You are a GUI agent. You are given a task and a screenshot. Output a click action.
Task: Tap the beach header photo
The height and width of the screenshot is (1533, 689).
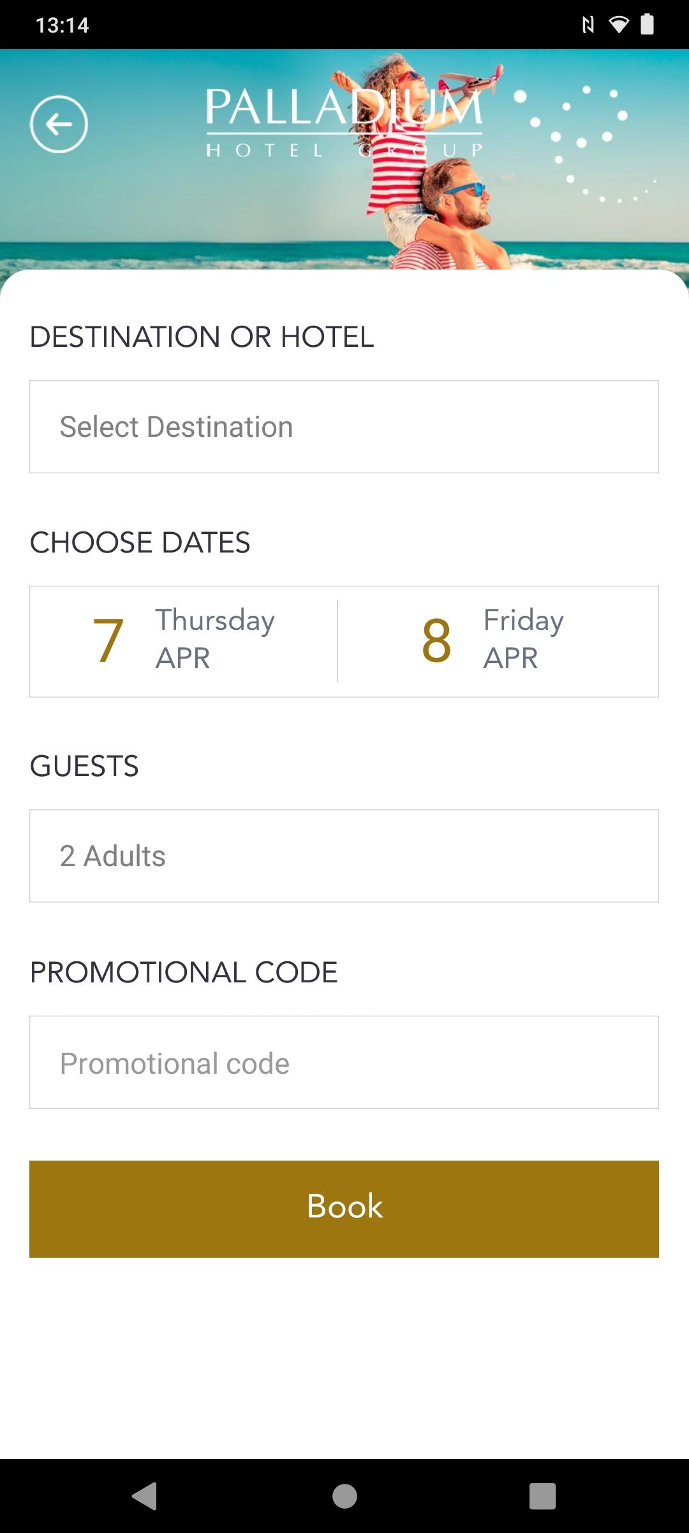(x=344, y=160)
